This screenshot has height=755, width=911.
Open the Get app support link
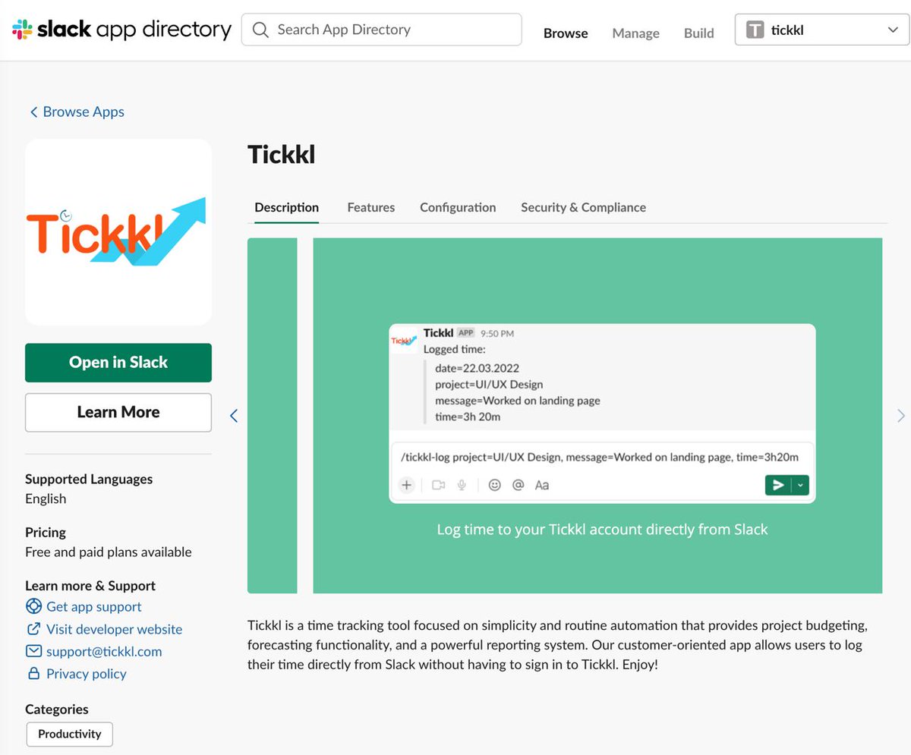click(94, 606)
